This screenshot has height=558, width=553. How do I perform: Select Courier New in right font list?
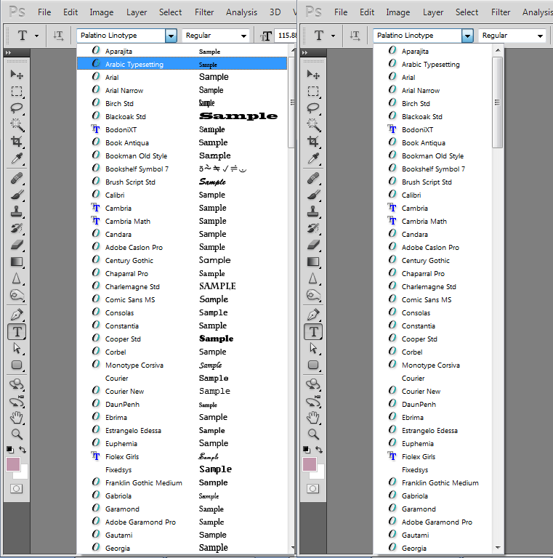coord(433,391)
